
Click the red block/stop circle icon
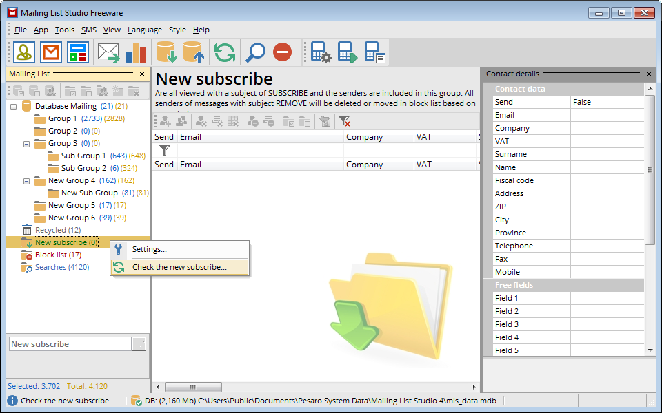point(282,52)
